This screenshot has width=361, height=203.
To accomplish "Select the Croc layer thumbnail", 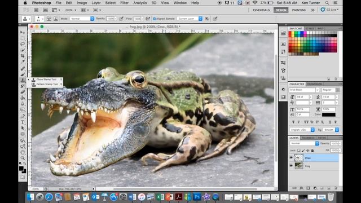I will click(x=299, y=158).
